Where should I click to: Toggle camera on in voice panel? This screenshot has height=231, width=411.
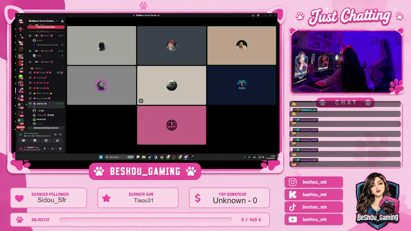[23, 141]
